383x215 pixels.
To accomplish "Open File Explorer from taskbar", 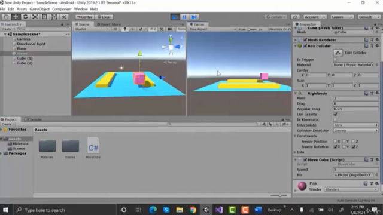I will [x=180, y=210].
